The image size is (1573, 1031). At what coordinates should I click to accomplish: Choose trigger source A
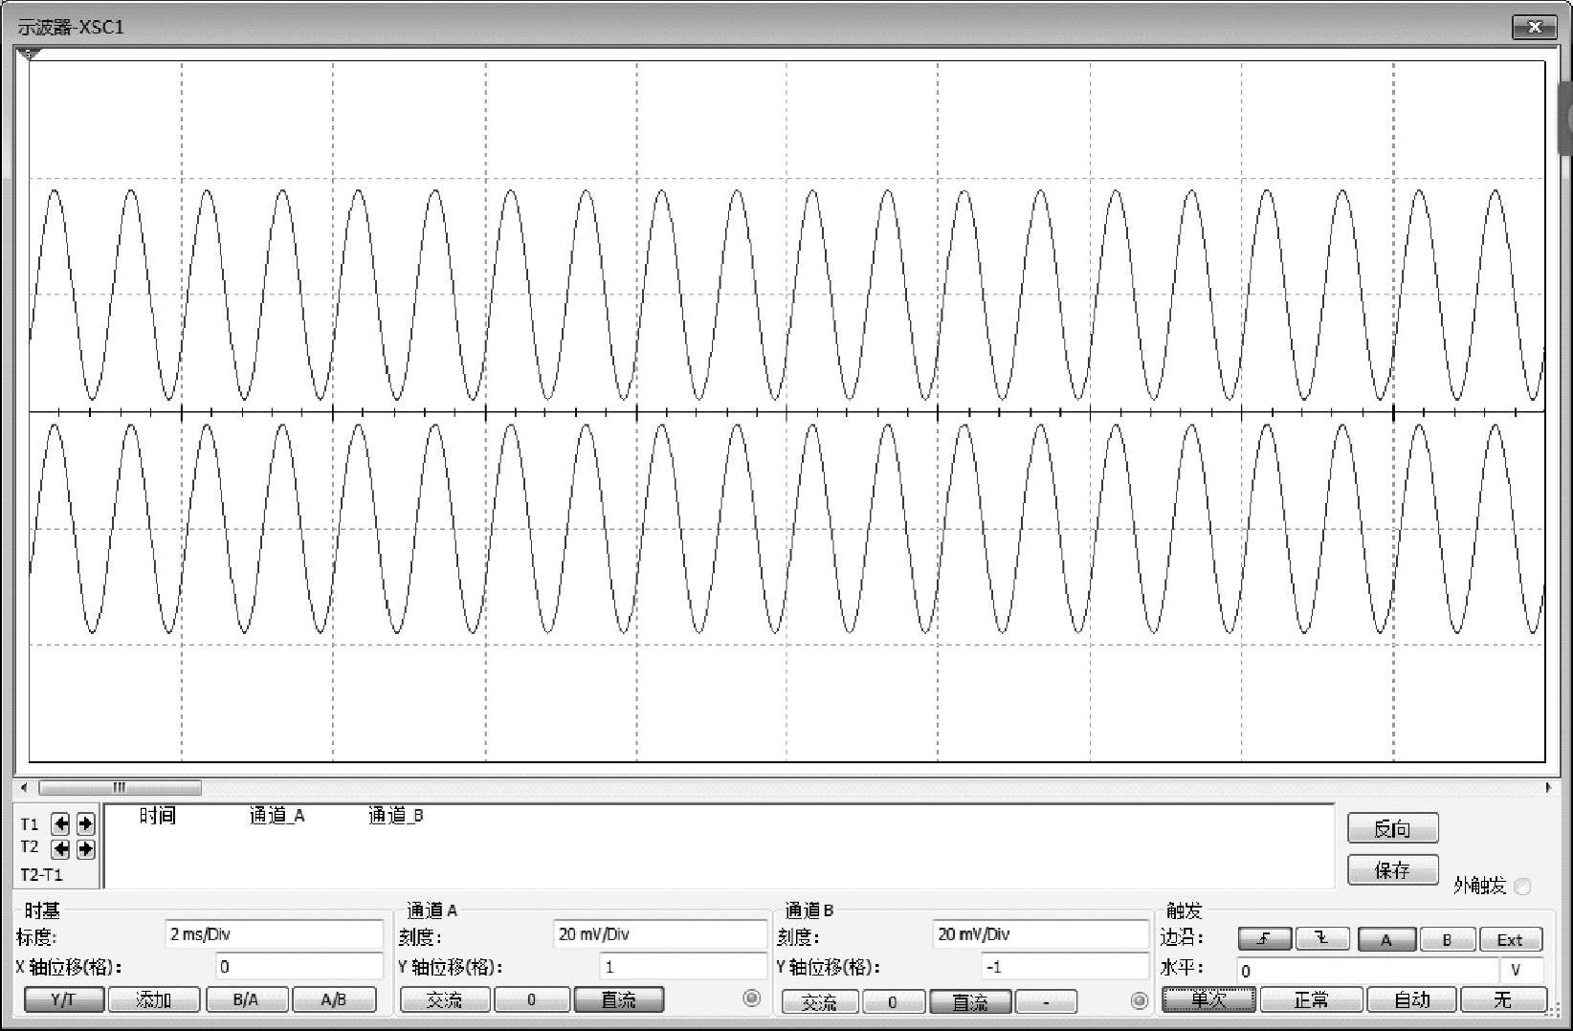tap(1386, 939)
